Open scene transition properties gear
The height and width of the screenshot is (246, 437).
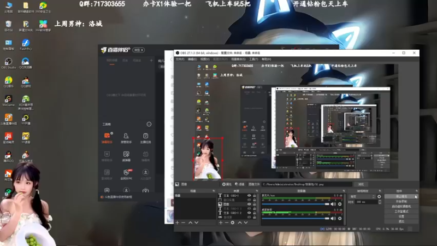point(379,197)
